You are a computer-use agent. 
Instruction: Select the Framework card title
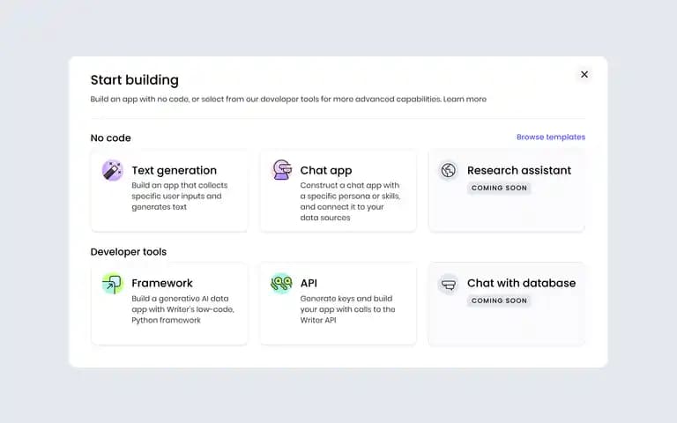point(162,283)
